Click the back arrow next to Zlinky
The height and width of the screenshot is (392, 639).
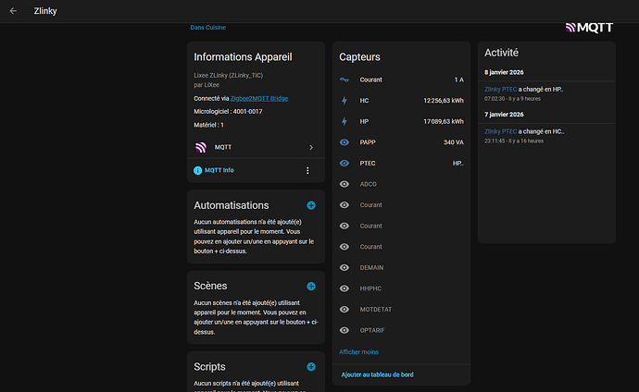coord(13,12)
